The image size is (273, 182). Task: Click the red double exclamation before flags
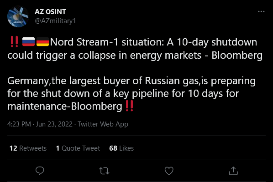coord(15,42)
